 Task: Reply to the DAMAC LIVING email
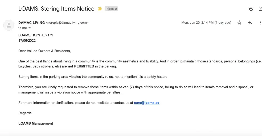(250, 23)
